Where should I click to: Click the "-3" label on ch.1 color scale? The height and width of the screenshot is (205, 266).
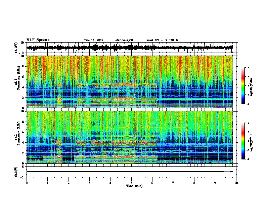point(248,68)
